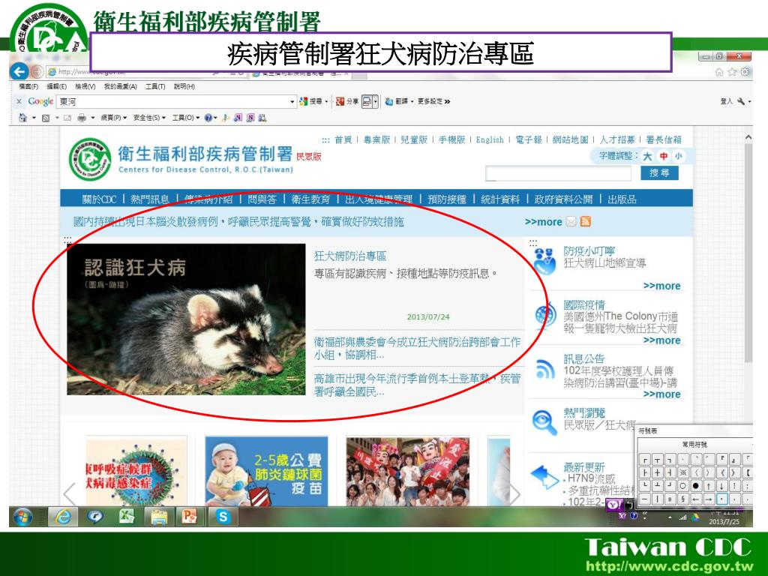
Task: Open the browser gear settings icon
Action: point(745,72)
